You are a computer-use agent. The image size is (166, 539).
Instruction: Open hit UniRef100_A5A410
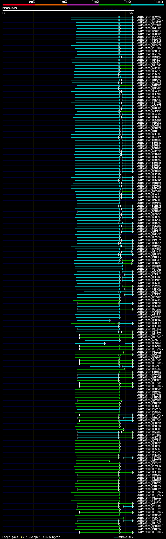[149, 31]
